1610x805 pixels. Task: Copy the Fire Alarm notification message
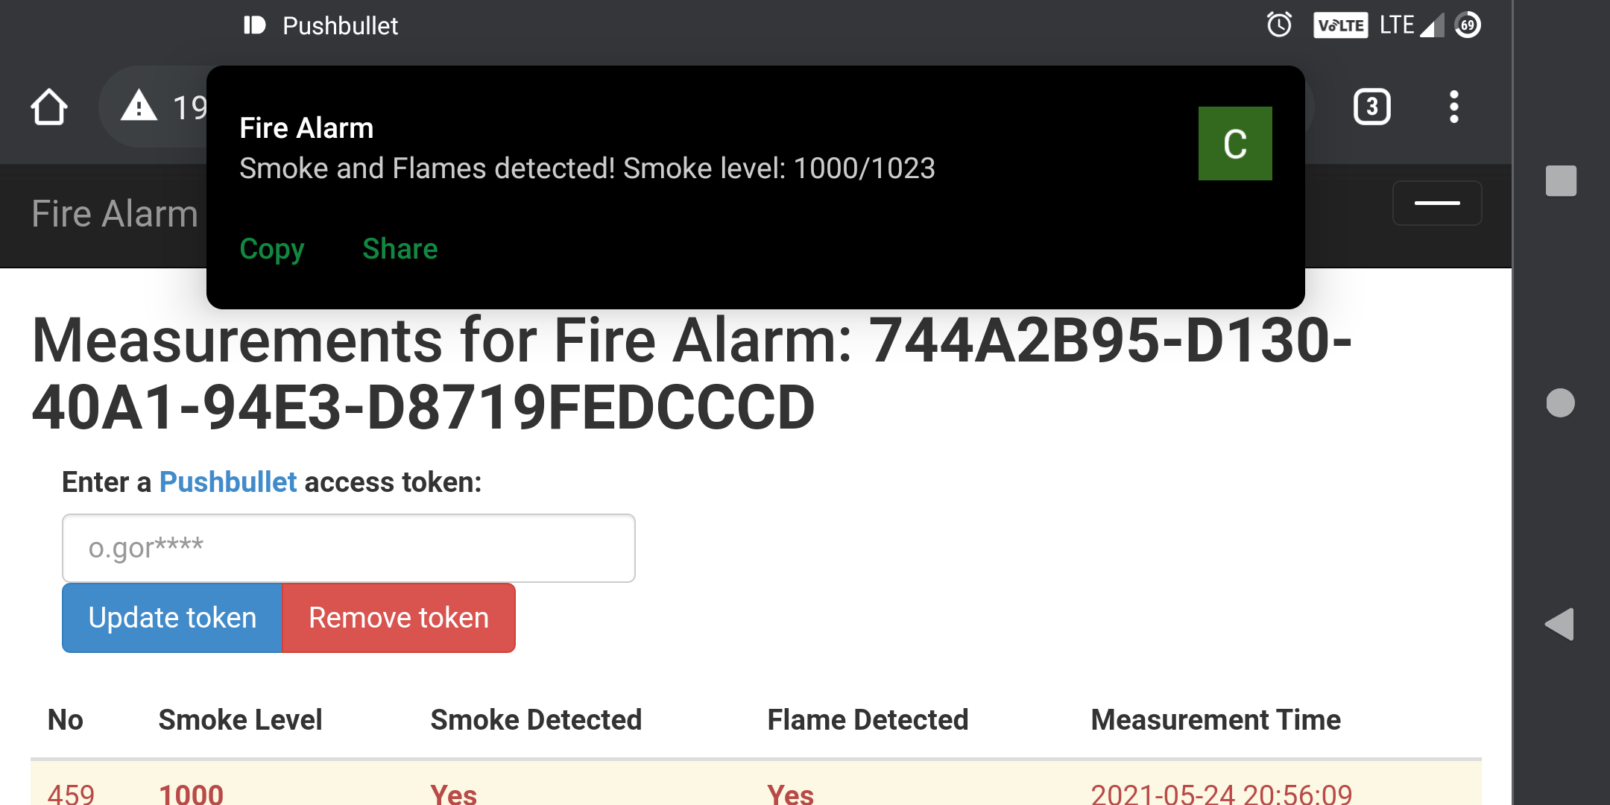(271, 248)
